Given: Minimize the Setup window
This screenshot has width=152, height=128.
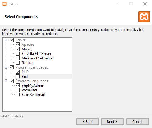Looking at the screenshot, I should point(117,4).
